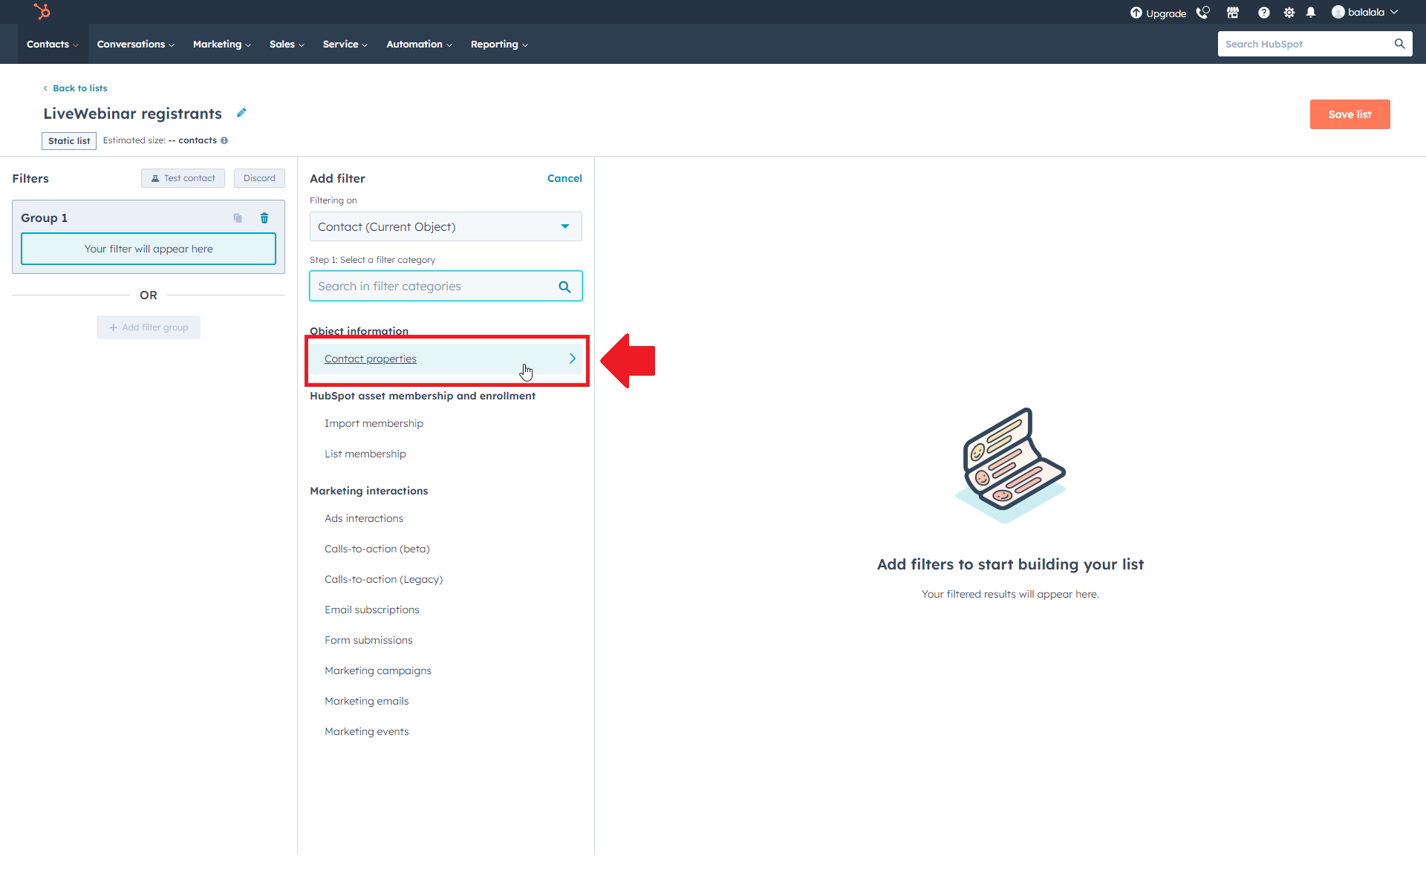
Task: Open the settings gear icon
Action: click(1289, 13)
